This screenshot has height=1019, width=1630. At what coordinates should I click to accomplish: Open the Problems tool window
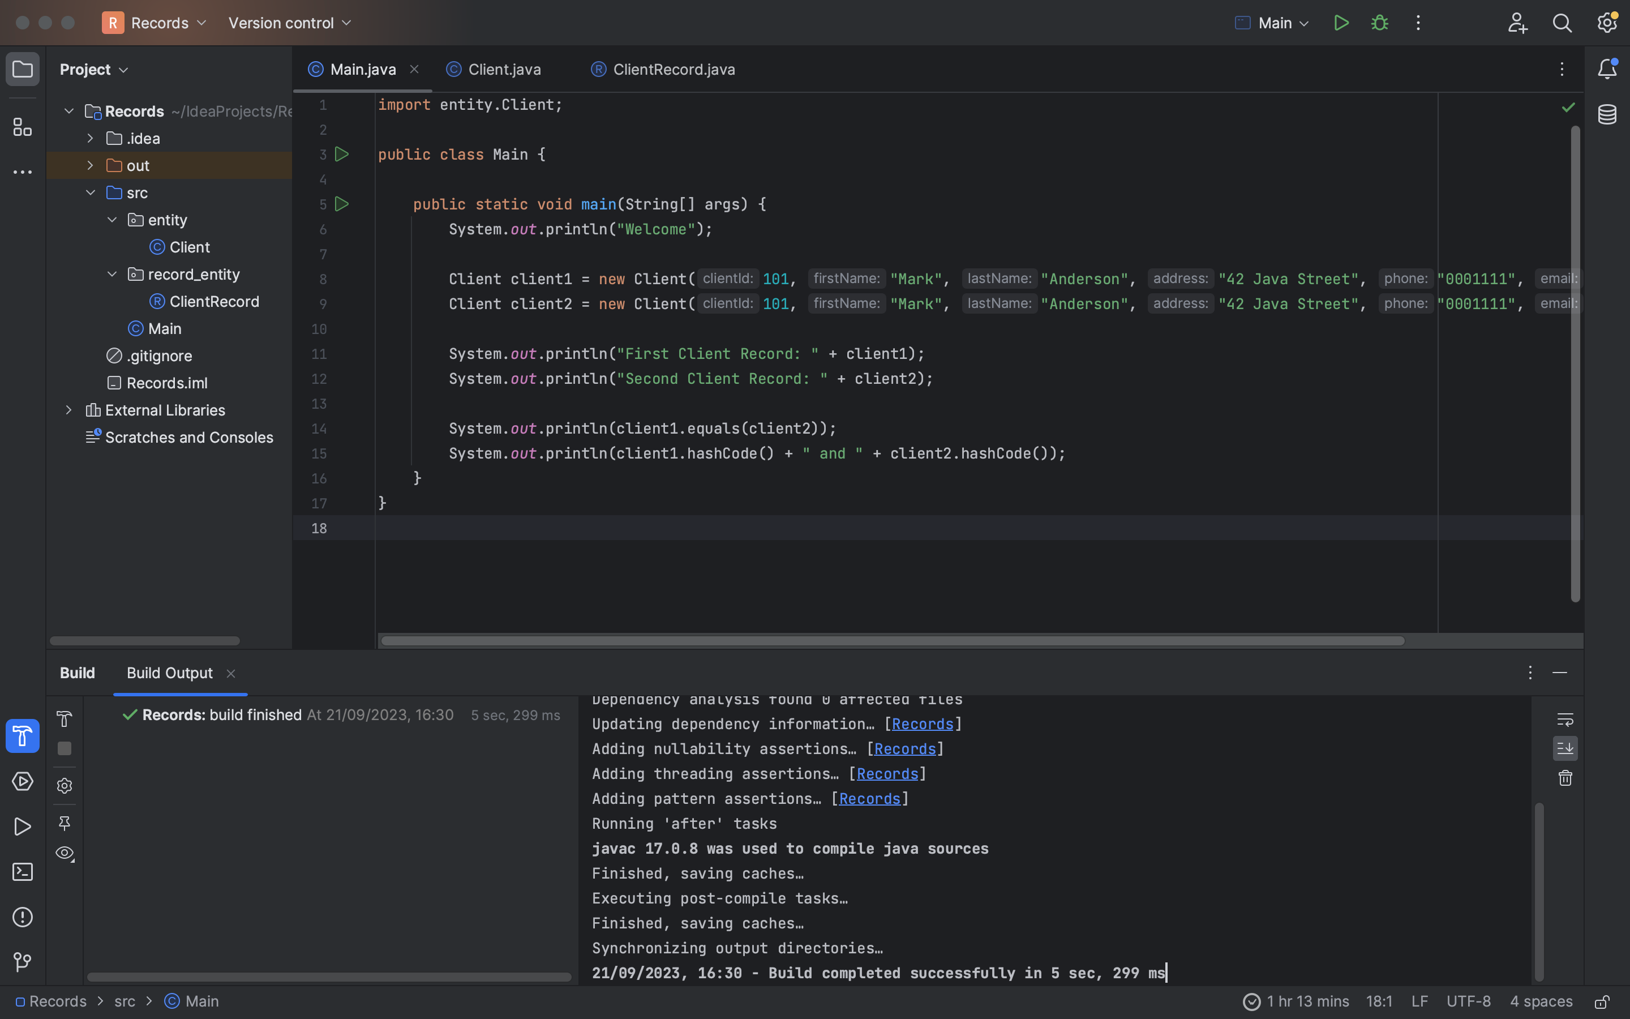[22, 917]
